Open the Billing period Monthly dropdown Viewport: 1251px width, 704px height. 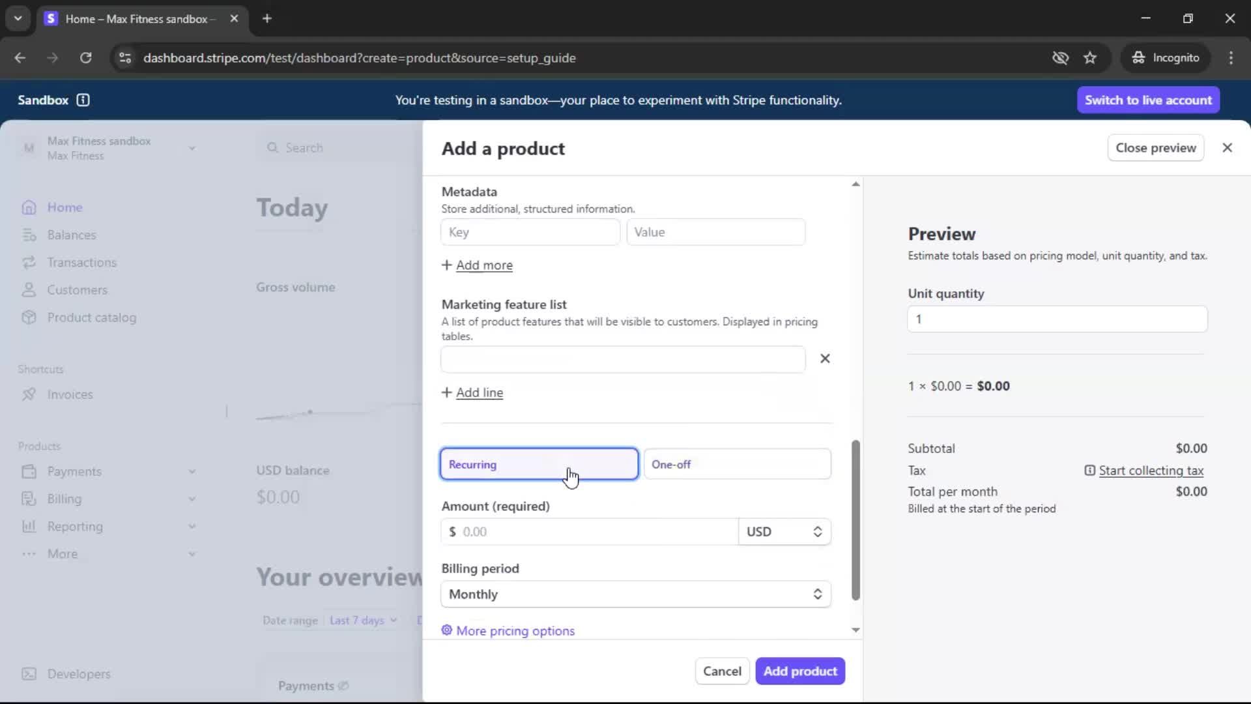(635, 594)
